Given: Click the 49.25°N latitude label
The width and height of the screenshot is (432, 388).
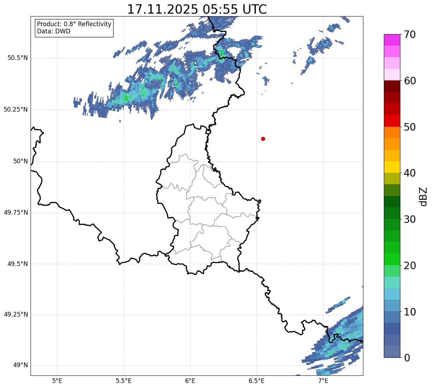Looking at the screenshot, I should coord(16,314).
